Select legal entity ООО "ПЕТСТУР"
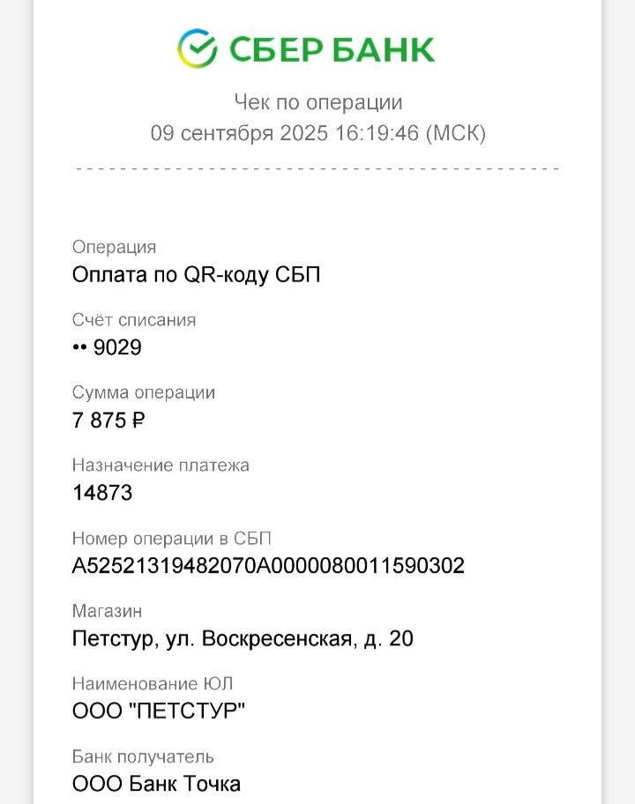The height and width of the screenshot is (804, 635). pos(159,711)
